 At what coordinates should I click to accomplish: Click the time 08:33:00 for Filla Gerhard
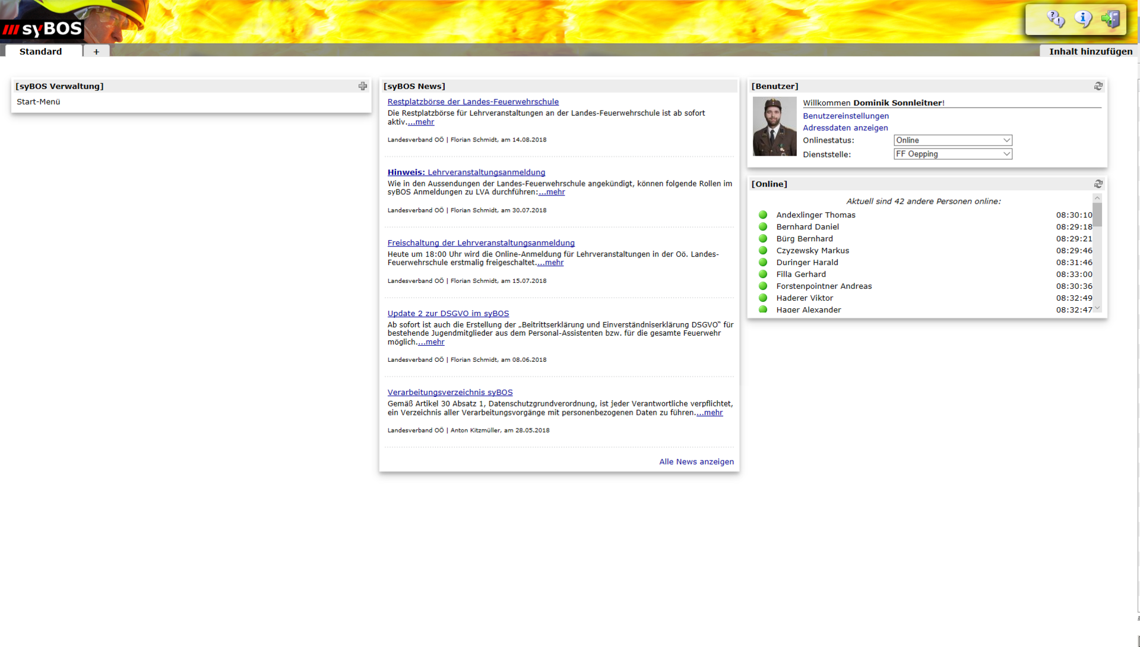pos(1073,274)
